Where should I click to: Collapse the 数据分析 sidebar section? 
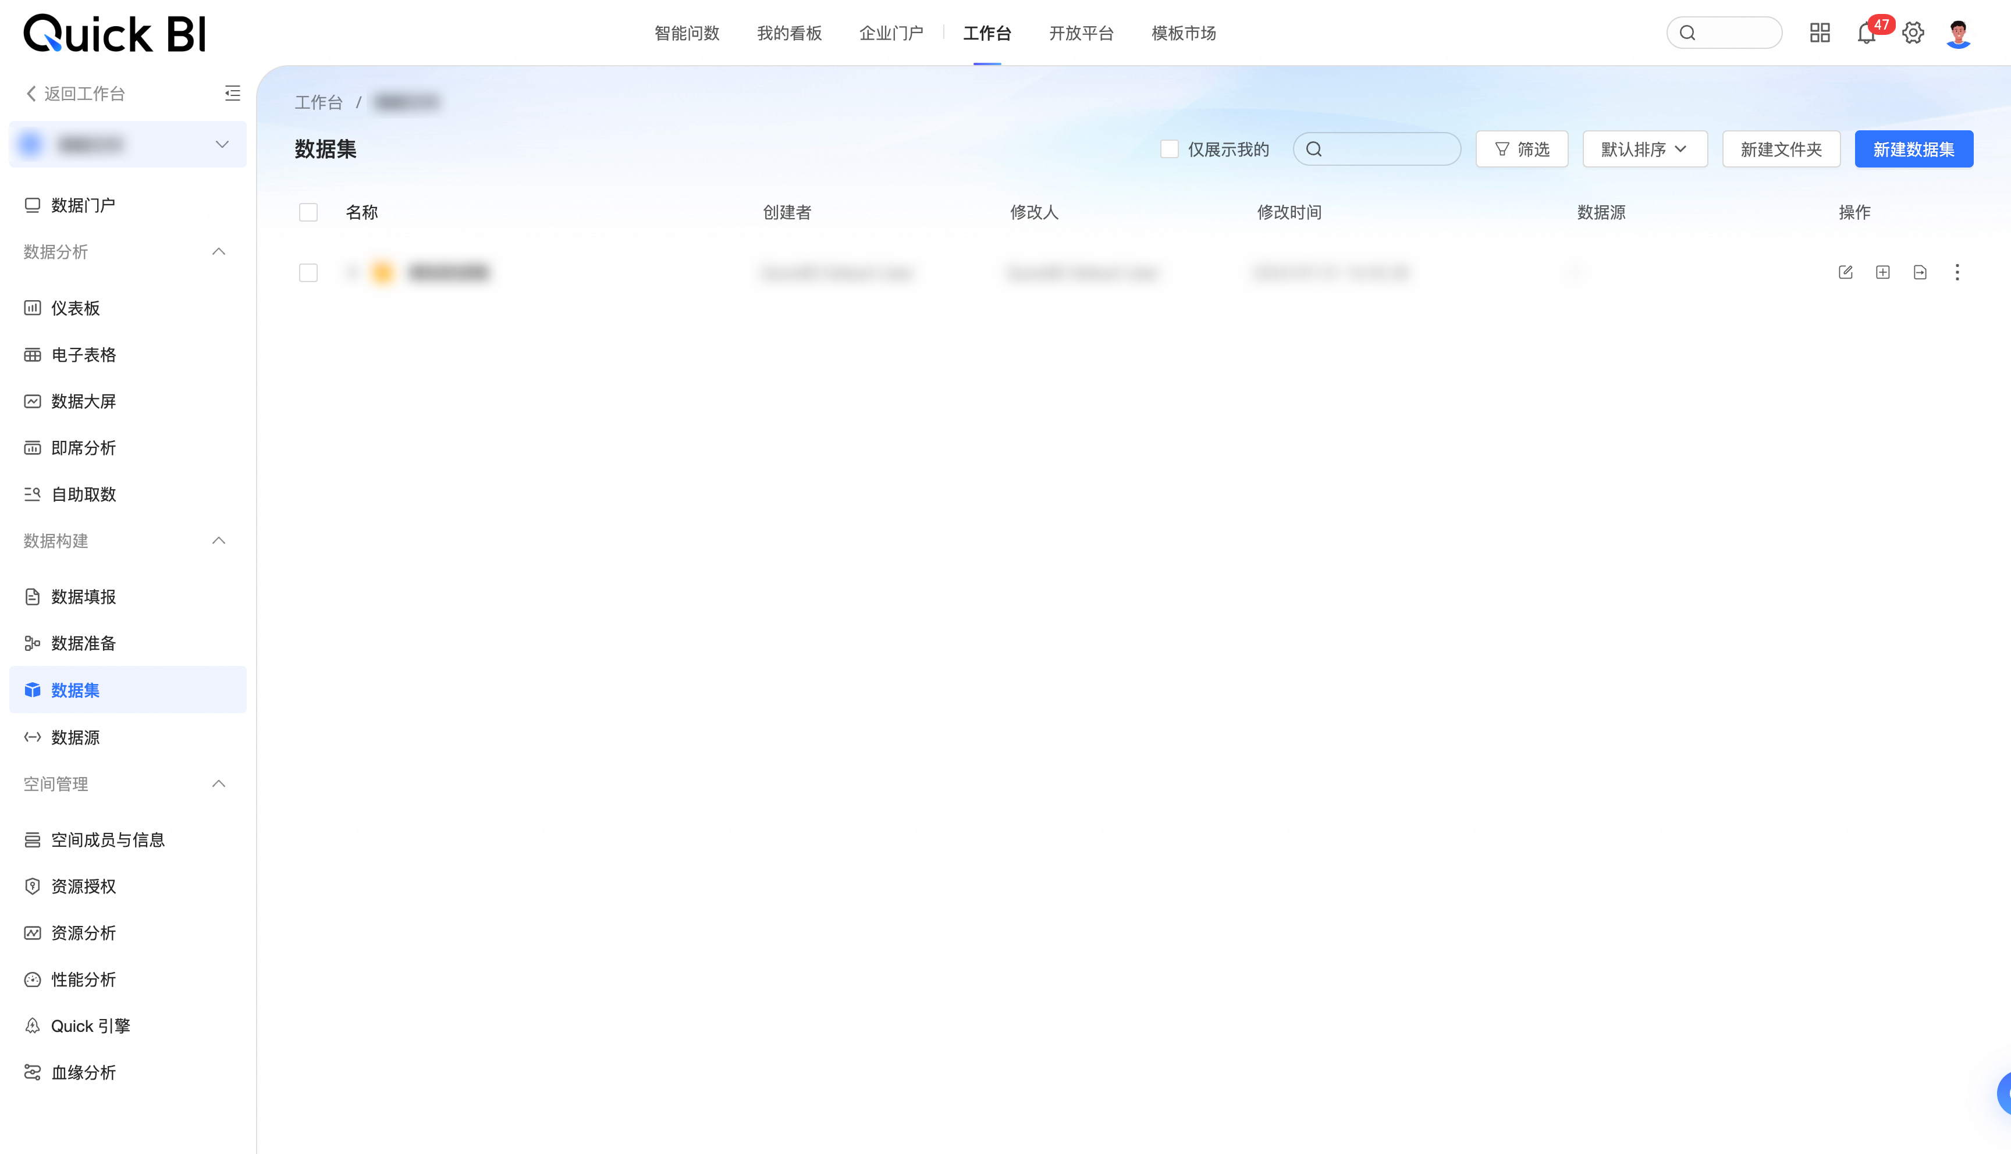pos(219,252)
